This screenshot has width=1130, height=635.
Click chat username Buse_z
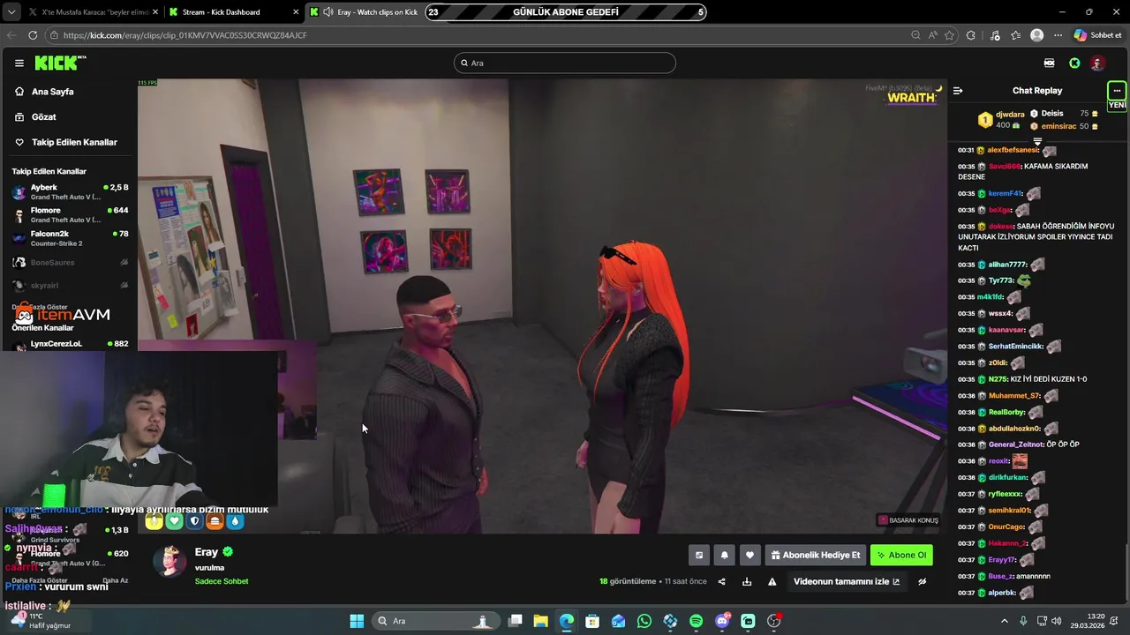pos(1000,576)
